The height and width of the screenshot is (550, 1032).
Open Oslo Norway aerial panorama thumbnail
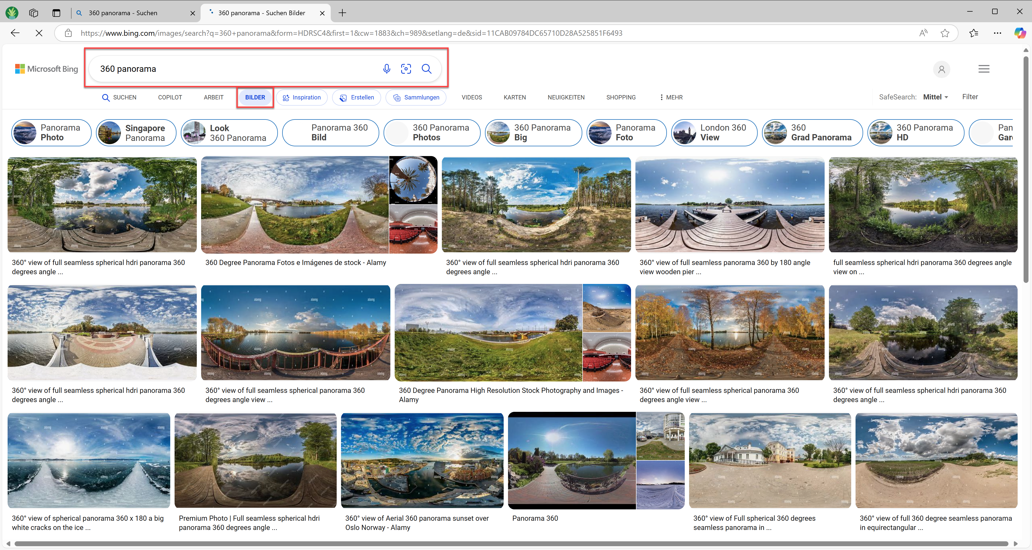422,460
